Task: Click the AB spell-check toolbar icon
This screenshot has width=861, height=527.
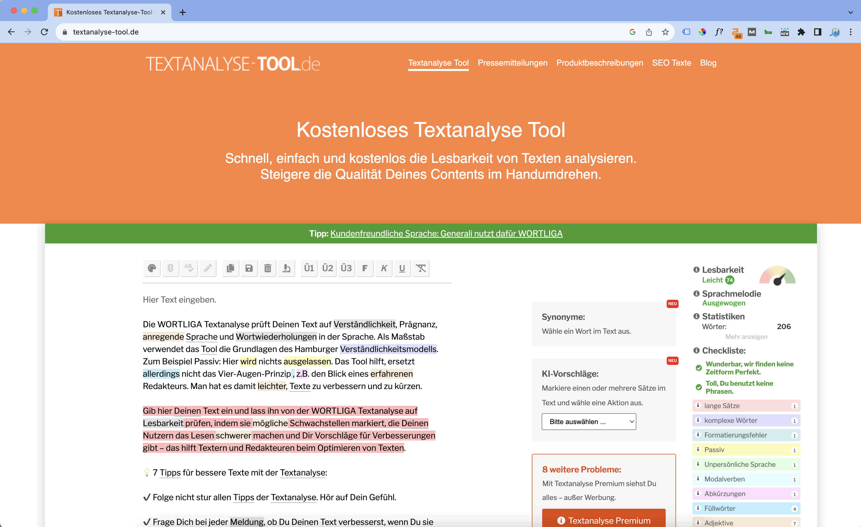Action: pos(189,268)
